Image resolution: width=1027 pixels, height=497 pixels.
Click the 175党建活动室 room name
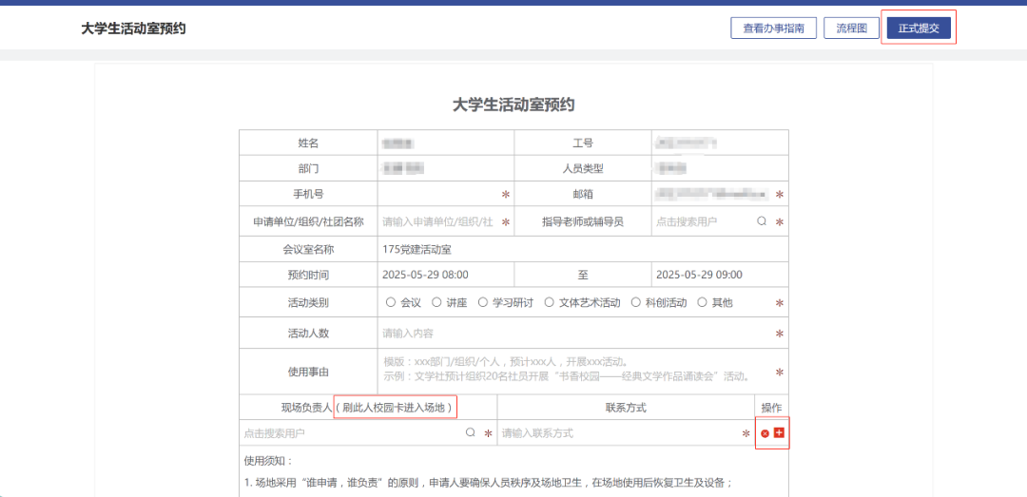(417, 249)
